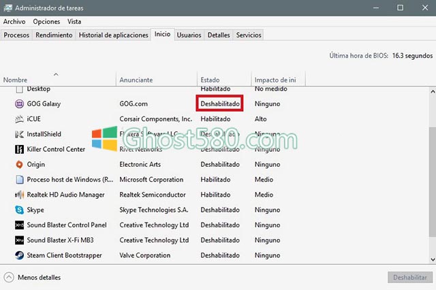This screenshot has width=436, height=290.
Task: Click the vertical scrollbar thumb
Action: pyautogui.click(x=433, y=182)
